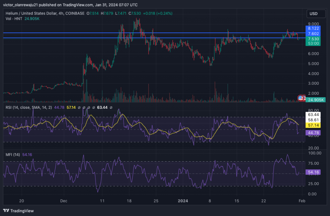This screenshot has width=330, height=216.
Task: Click the Feb label on the date axis
Action: click(302, 201)
